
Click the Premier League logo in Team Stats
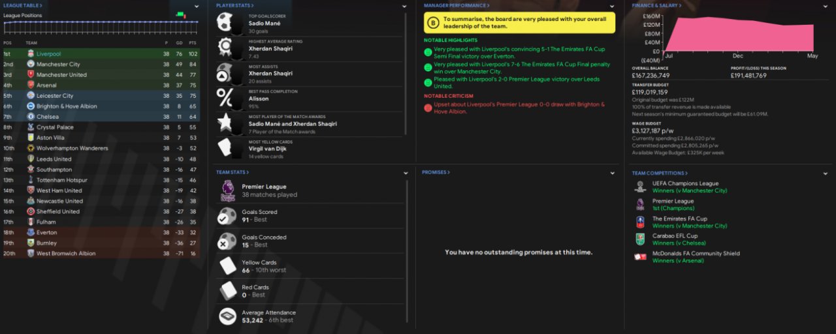(227, 190)
